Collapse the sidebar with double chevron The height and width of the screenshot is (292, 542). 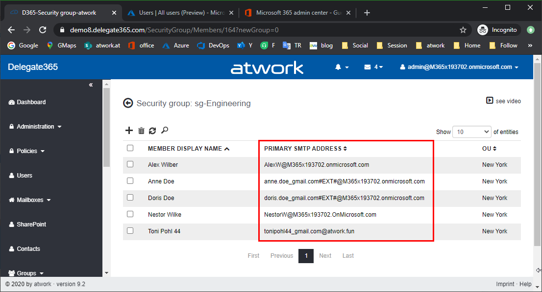91,85
